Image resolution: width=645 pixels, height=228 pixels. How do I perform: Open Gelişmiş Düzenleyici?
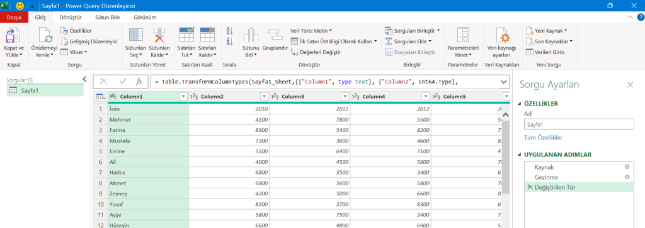pos(89,41)
